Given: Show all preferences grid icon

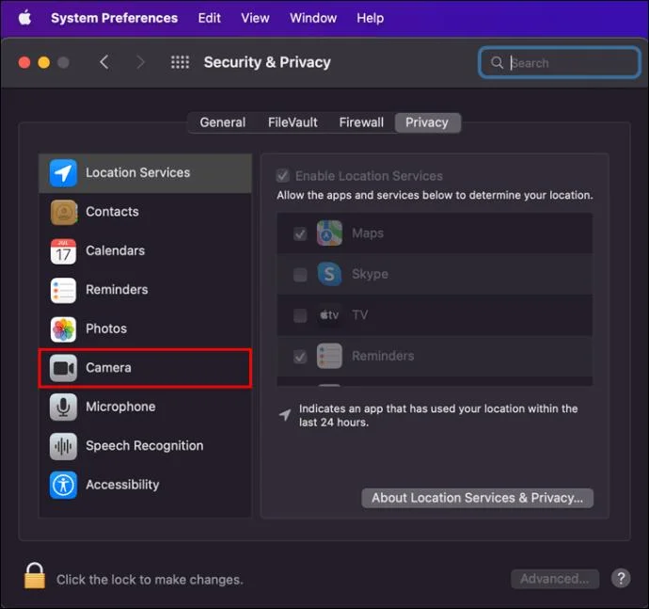Looking at the screenshot, I should 180,62.
